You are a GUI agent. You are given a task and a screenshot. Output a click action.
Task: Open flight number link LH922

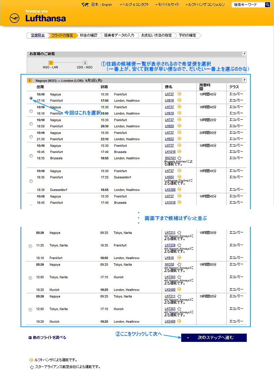tap(169, 139)
